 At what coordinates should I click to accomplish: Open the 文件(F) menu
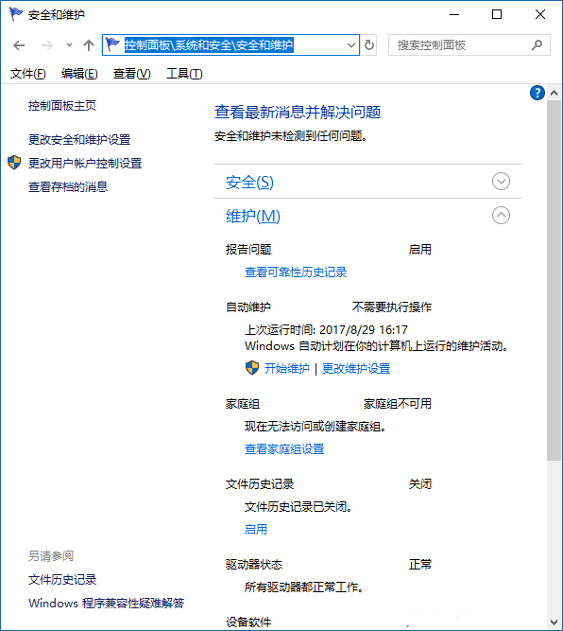(x=27, y=74)
